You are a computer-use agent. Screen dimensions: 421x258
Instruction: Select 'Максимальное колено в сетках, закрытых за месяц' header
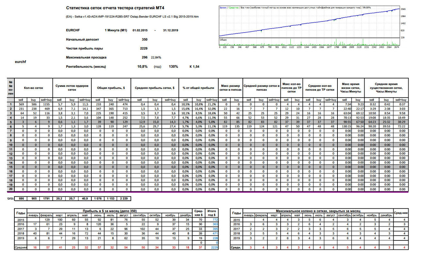coord(318,211)
